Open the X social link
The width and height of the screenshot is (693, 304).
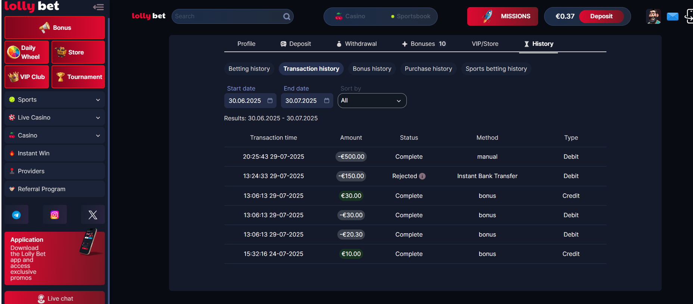[93, 215]
